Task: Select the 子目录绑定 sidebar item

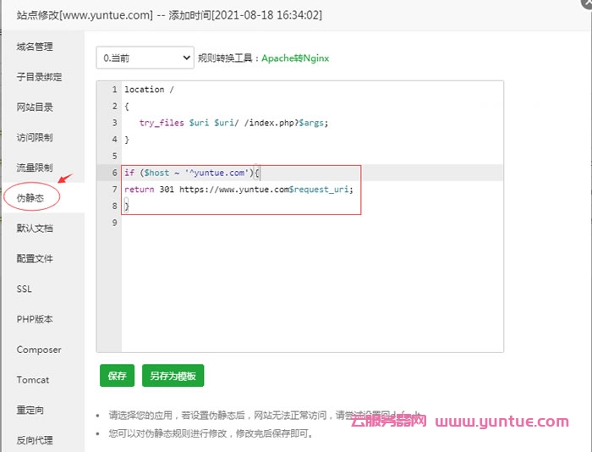Action: 39,77
